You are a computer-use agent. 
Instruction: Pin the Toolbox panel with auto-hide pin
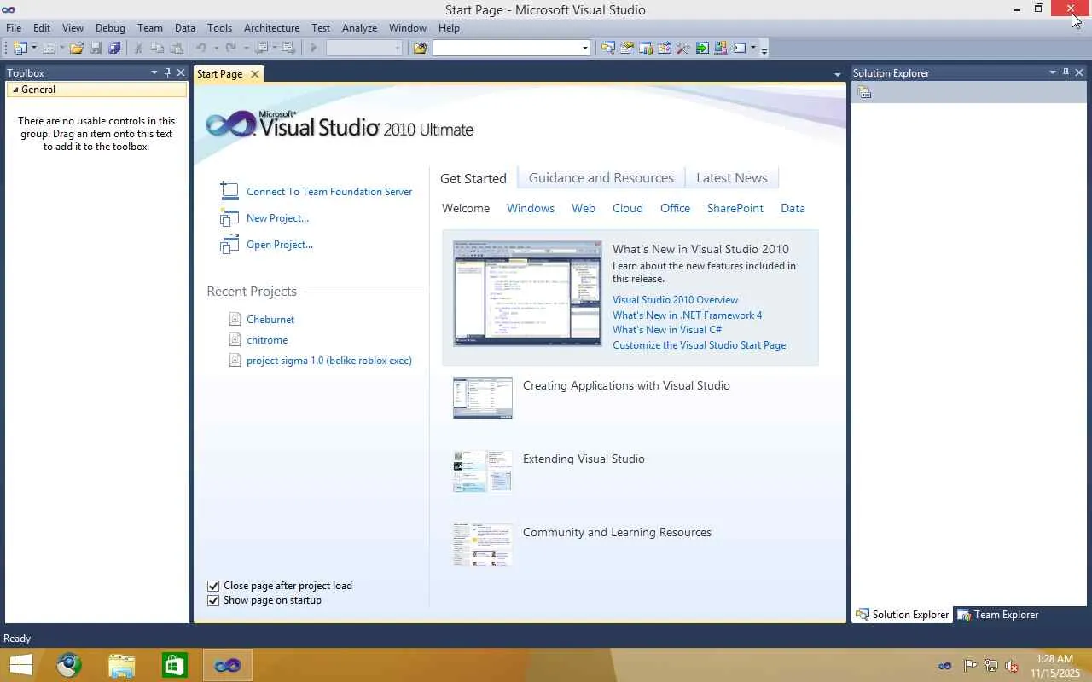point(167,73)
